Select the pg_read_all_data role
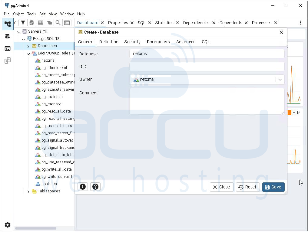 pos(56,111)
